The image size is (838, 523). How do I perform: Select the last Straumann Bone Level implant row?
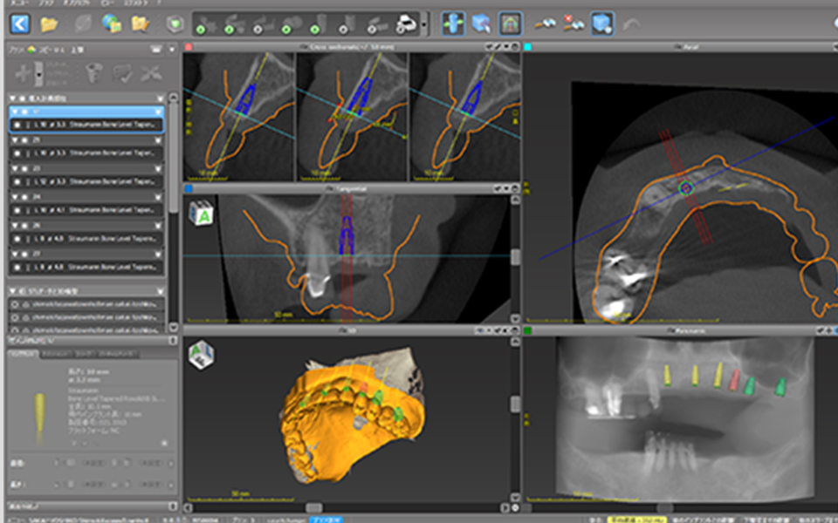[86, 268]
